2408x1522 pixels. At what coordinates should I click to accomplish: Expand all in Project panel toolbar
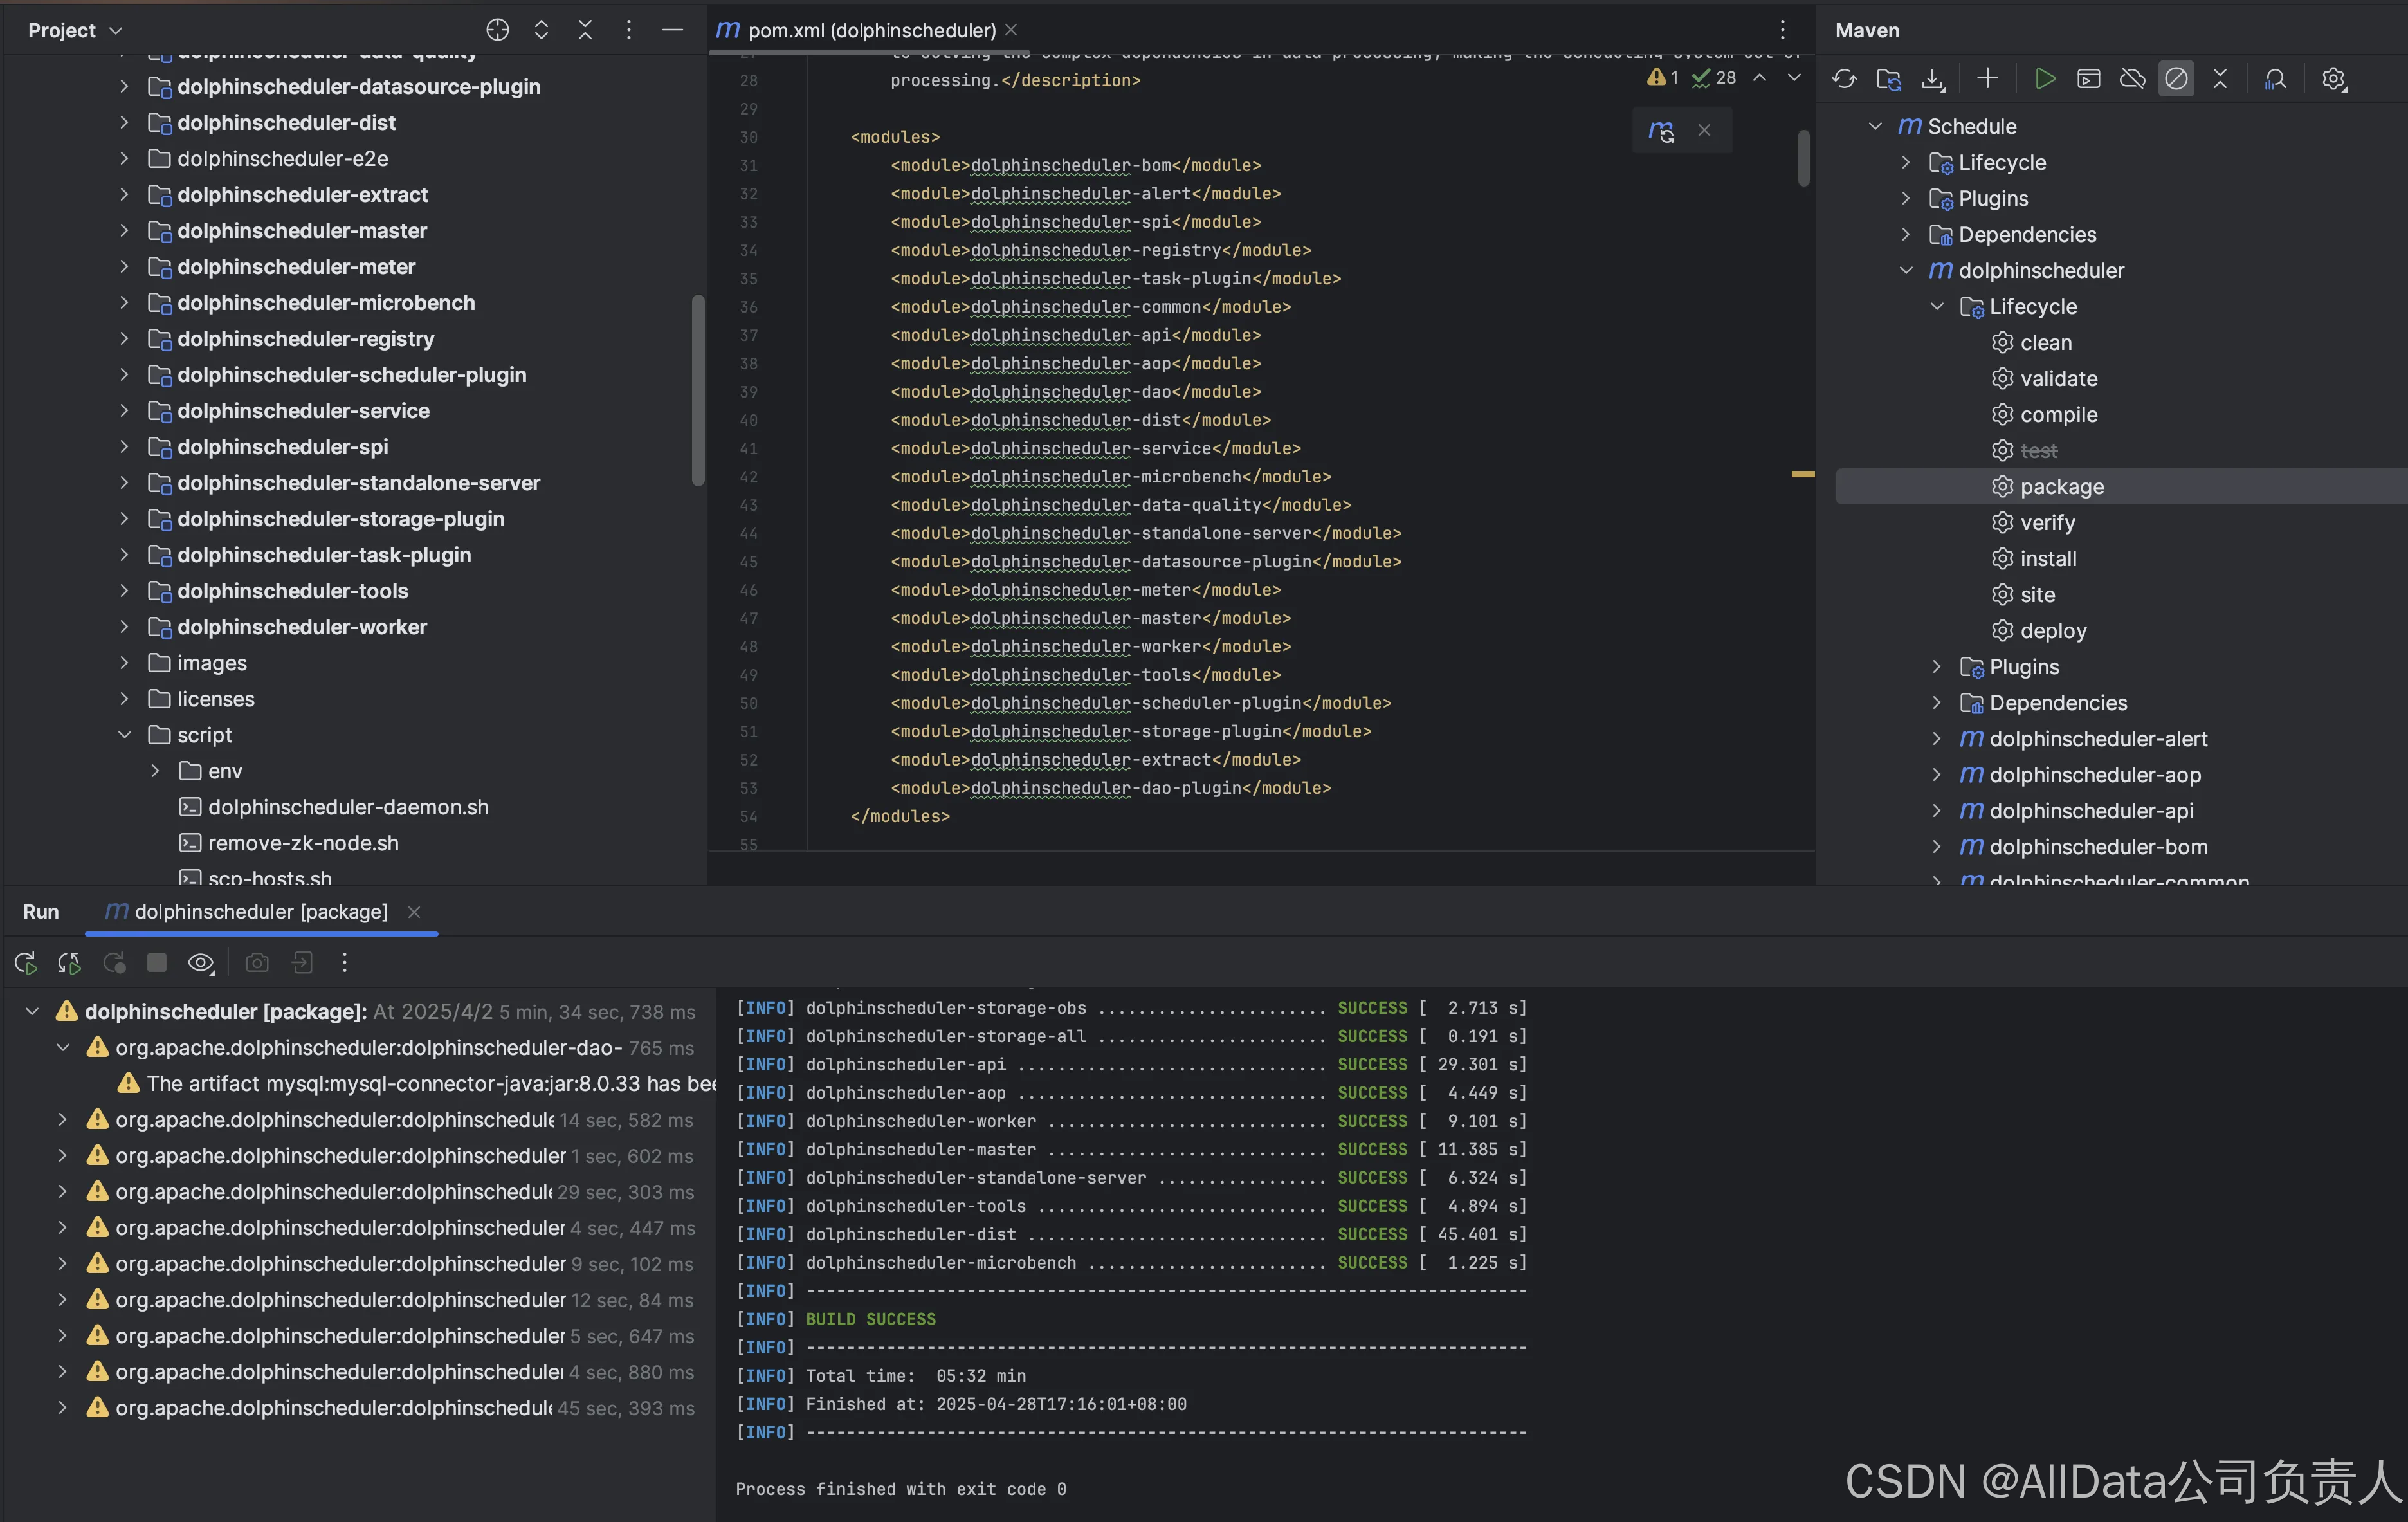[x=541, y=30]
